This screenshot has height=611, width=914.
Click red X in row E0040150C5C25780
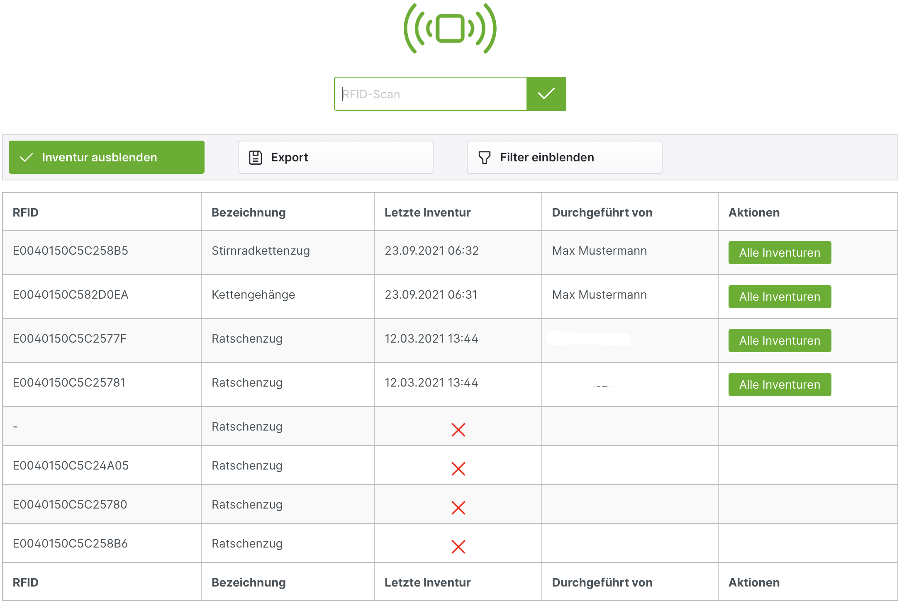[458, 508]
